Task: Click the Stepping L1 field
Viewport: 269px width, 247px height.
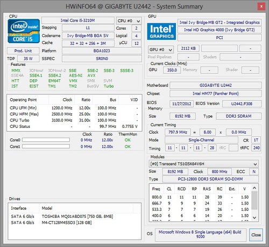Action: (88, 28)
